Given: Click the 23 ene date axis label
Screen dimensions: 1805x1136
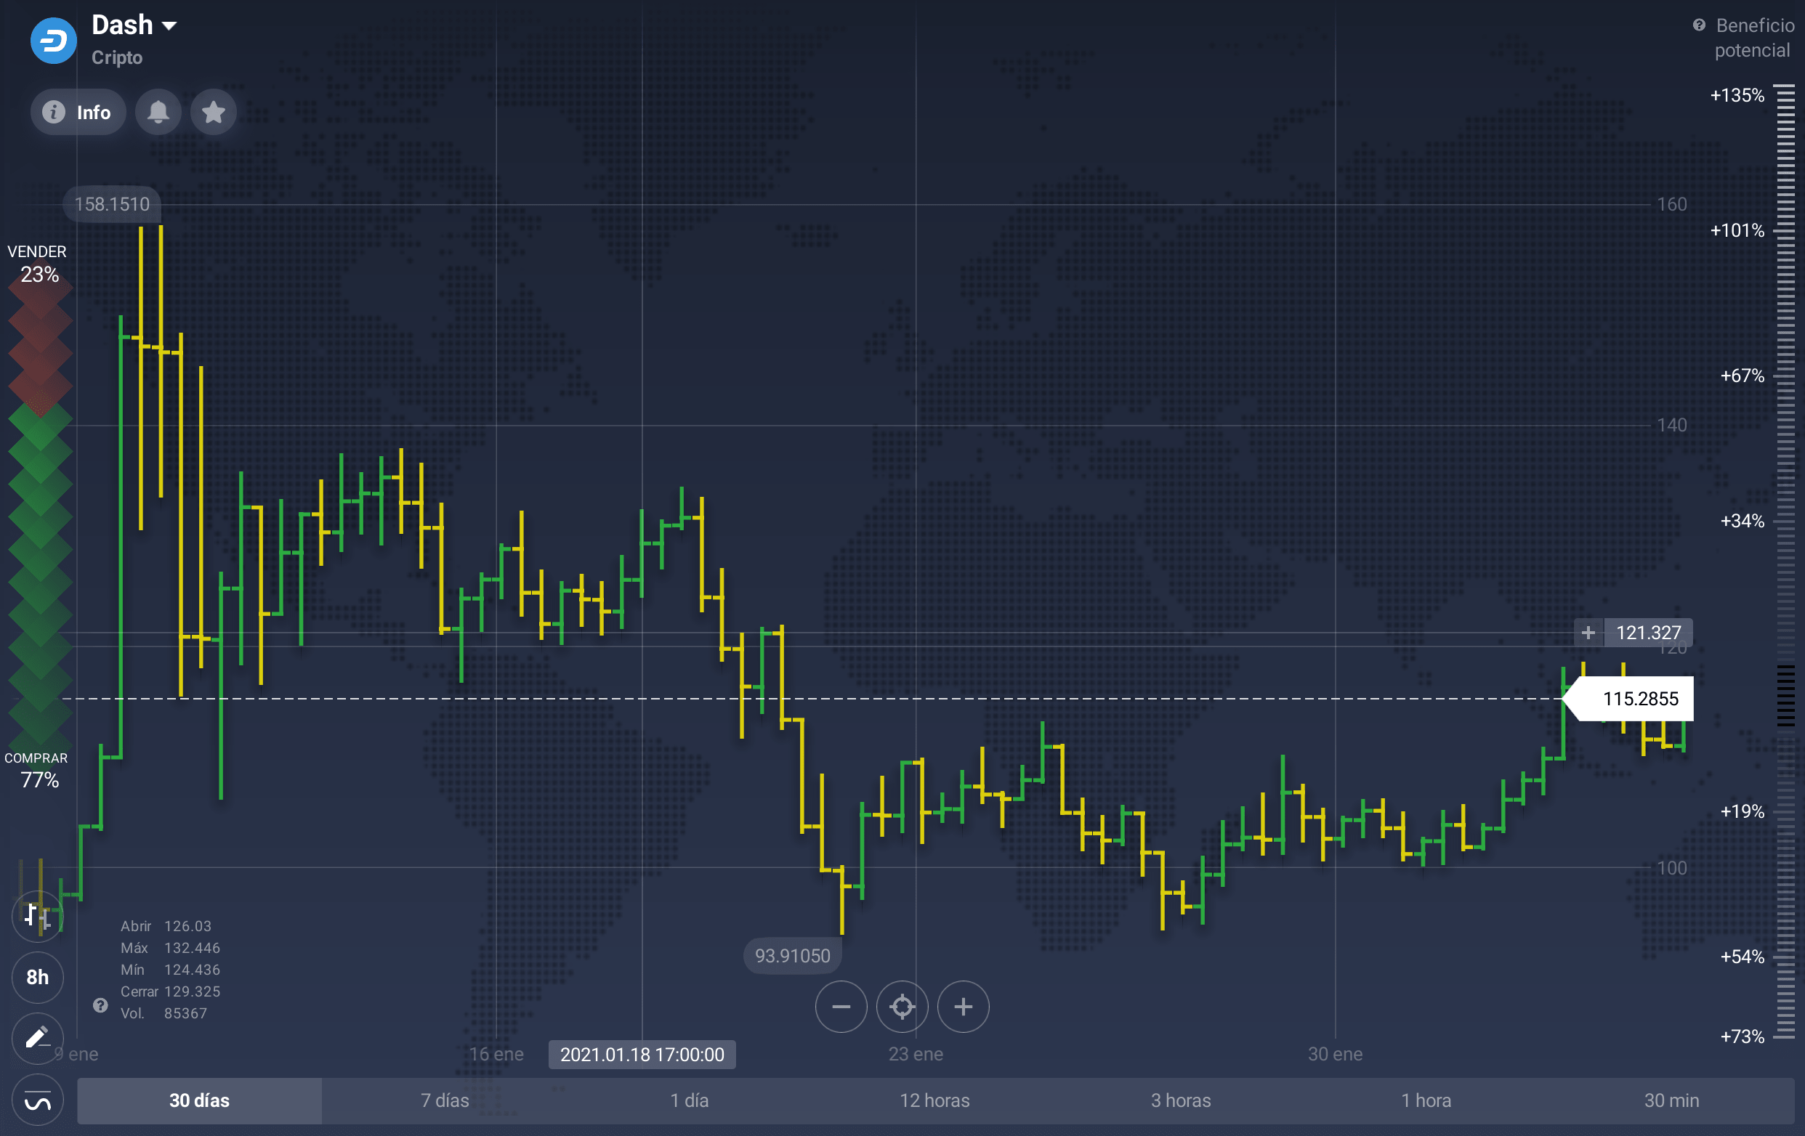Looking at the screenshot, I should click(x=916, y=1055).
